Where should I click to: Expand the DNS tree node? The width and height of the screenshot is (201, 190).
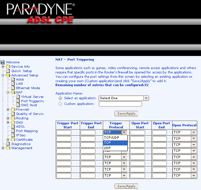[8, 123]
